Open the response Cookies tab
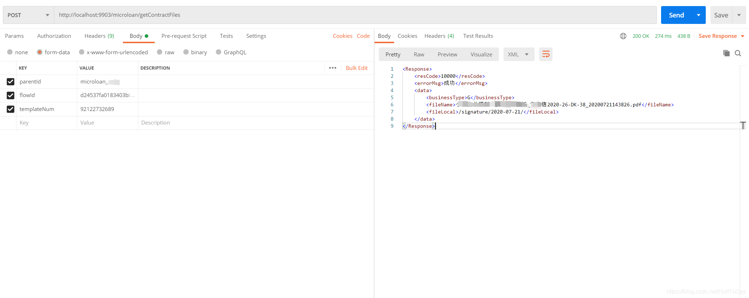The height and width of the screenshot is (298, 749). 407,36
